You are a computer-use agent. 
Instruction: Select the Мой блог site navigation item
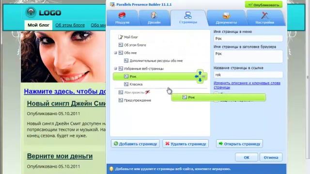tap(38, 25)
